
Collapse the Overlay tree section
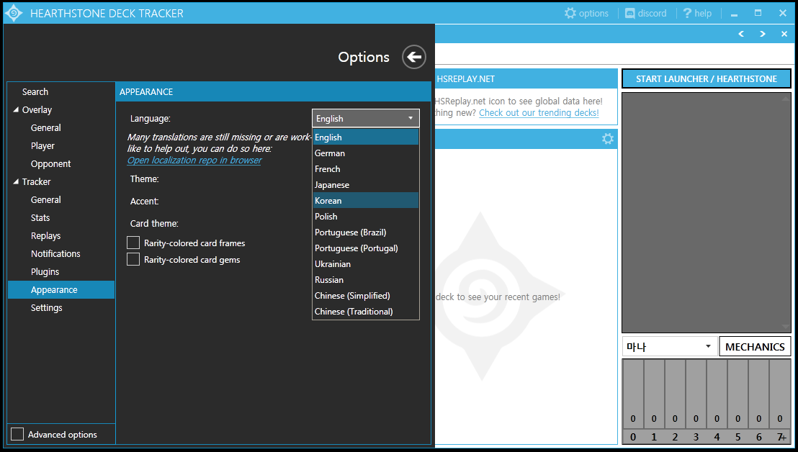coord(16,110)
